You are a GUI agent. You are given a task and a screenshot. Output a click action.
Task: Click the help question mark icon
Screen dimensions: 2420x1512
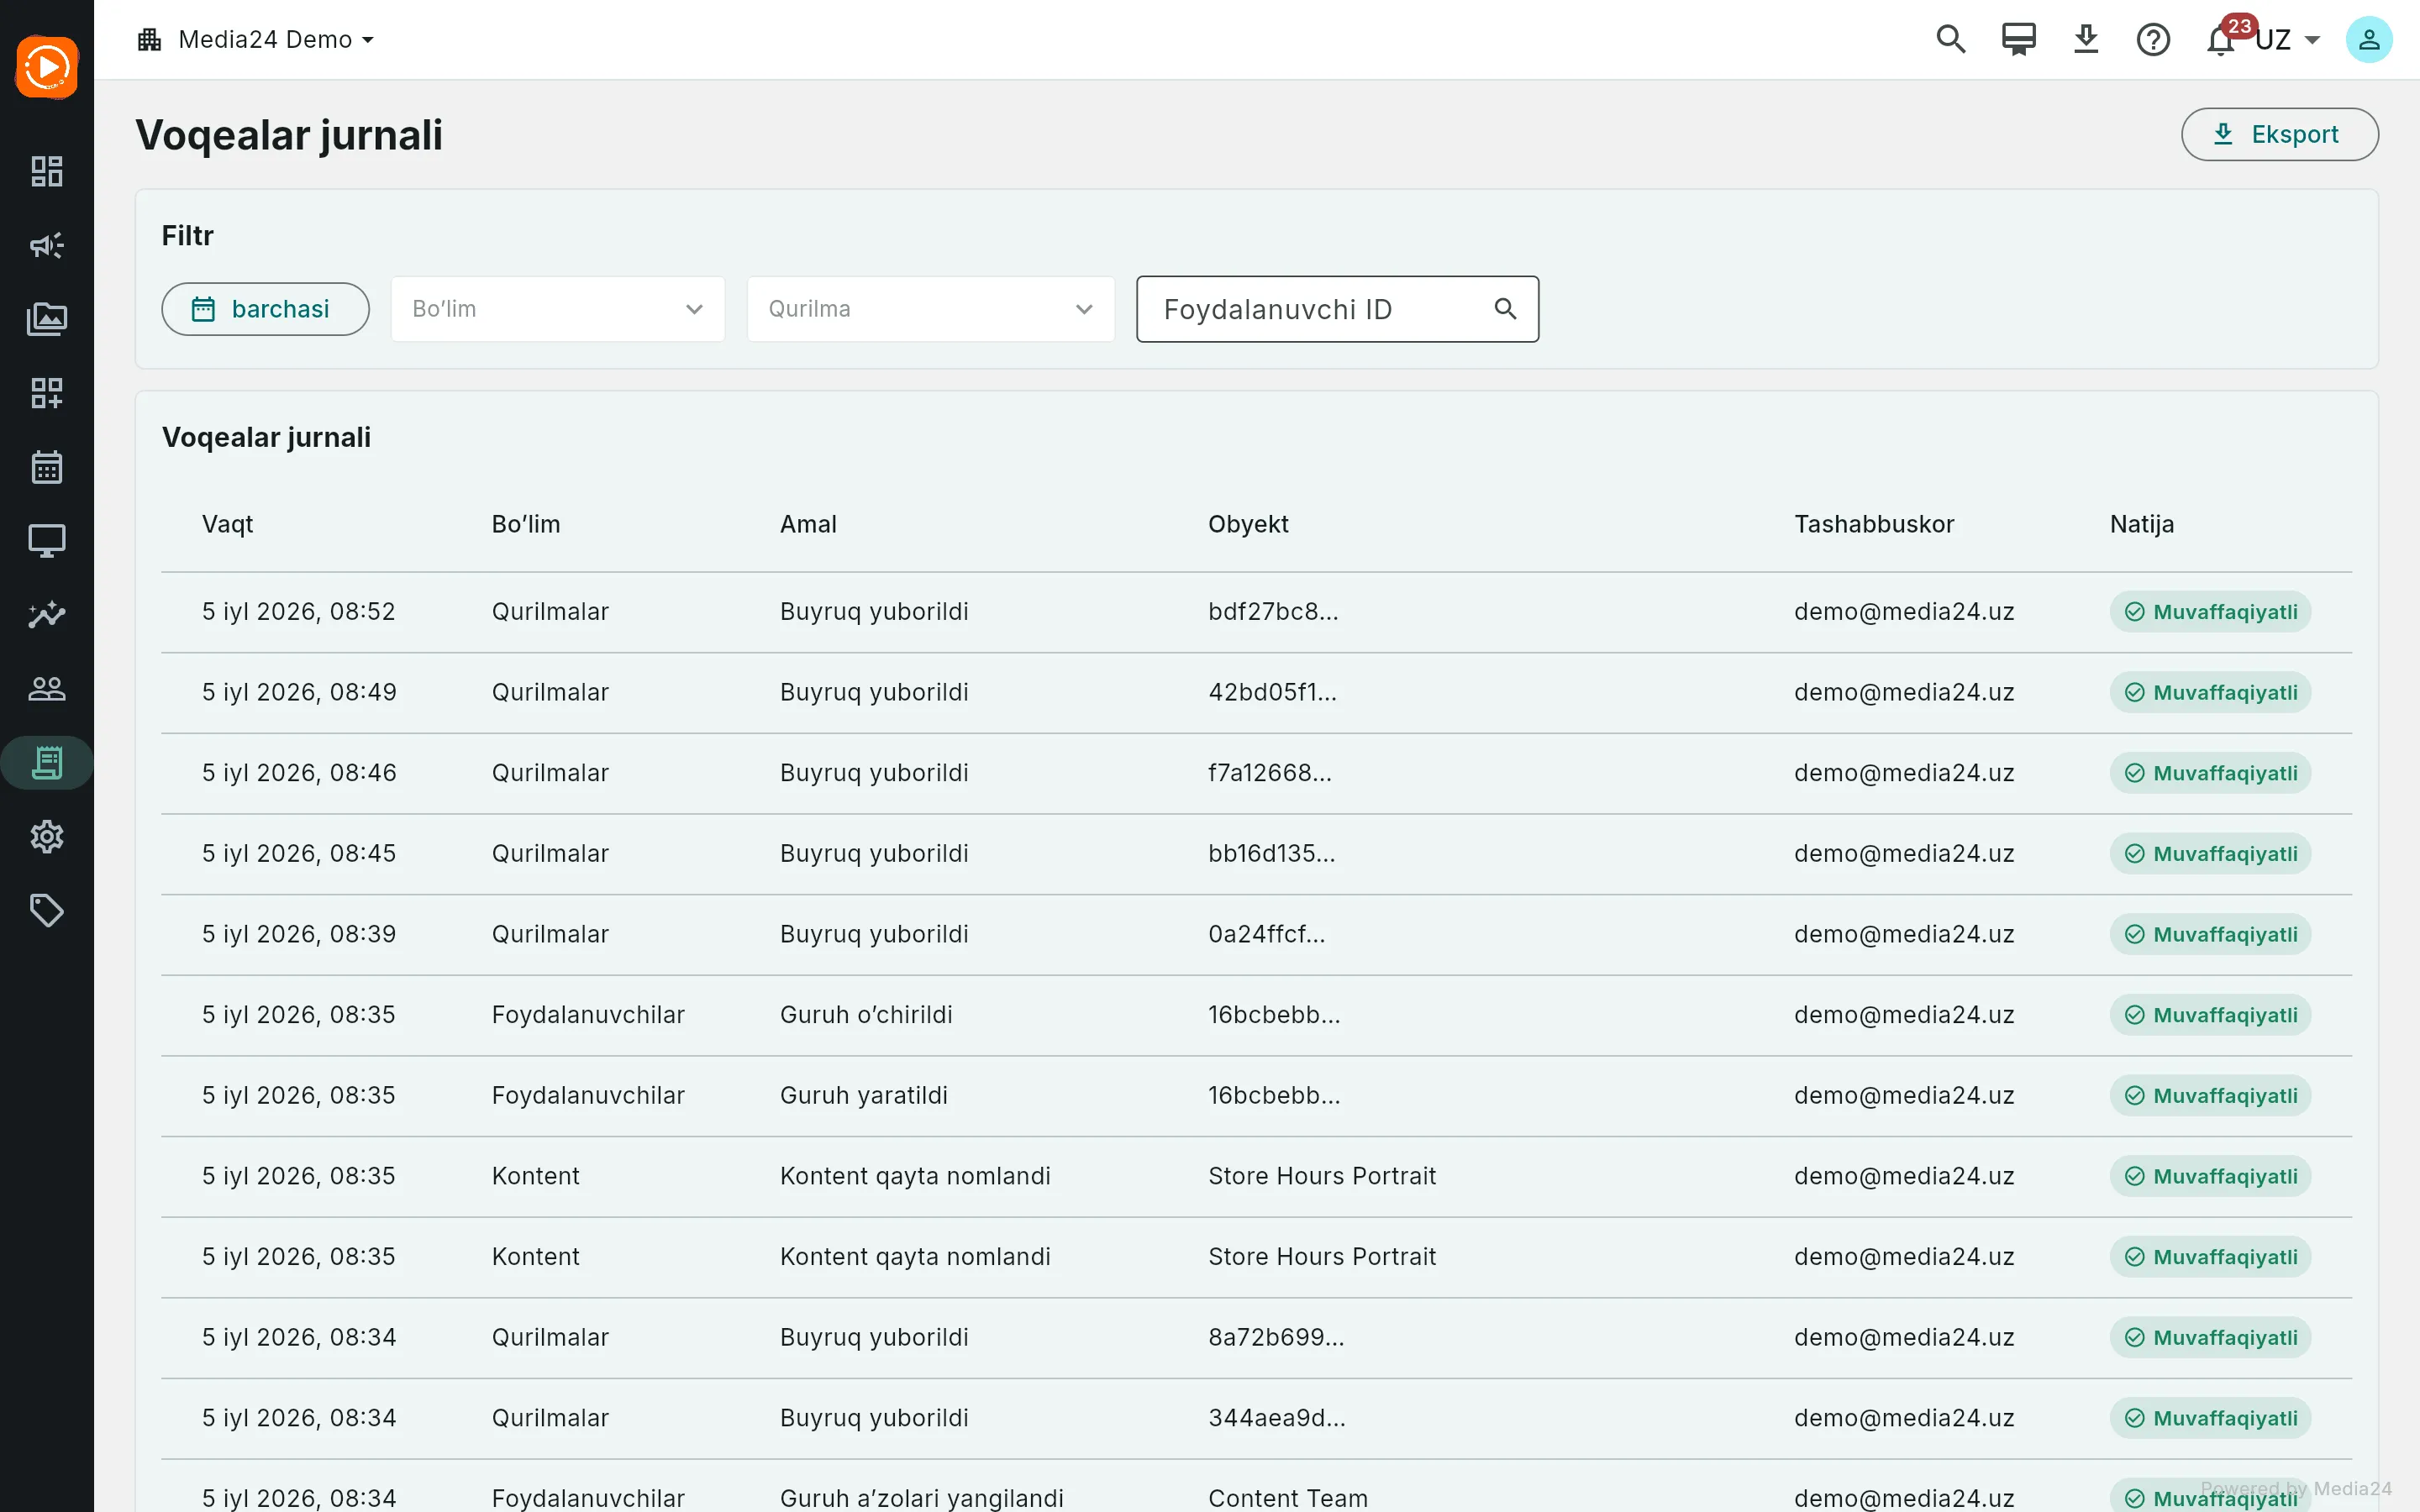(x=2153, y=40)
